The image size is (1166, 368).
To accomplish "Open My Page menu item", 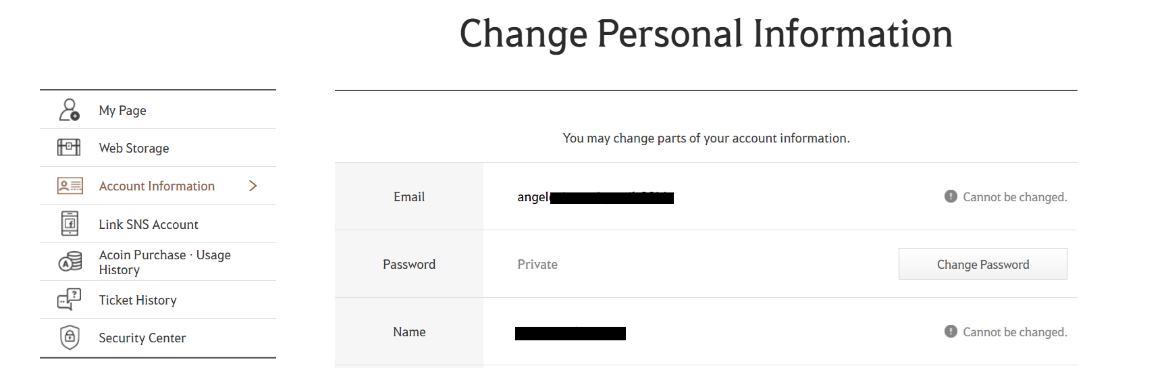I will (122, 111).
